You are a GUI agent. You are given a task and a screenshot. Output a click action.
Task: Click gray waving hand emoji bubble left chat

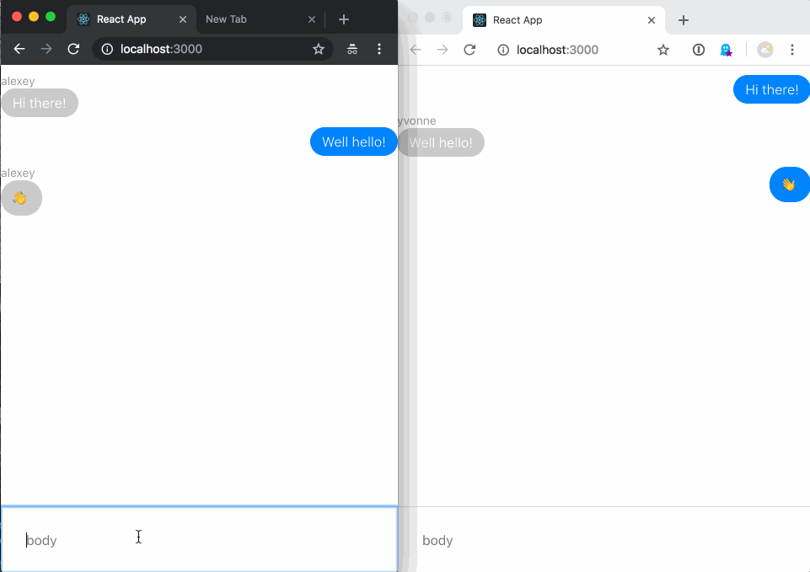tap(22, 198)
